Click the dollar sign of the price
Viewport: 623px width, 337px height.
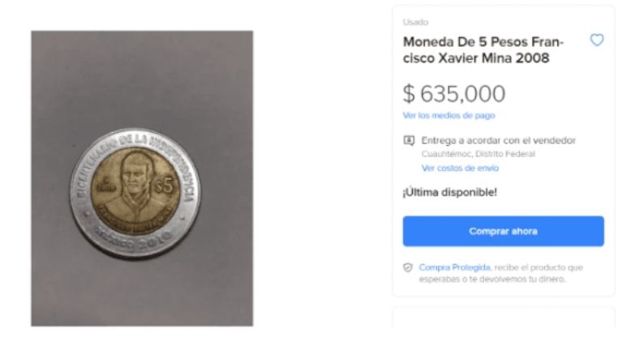tap(409, 94)
